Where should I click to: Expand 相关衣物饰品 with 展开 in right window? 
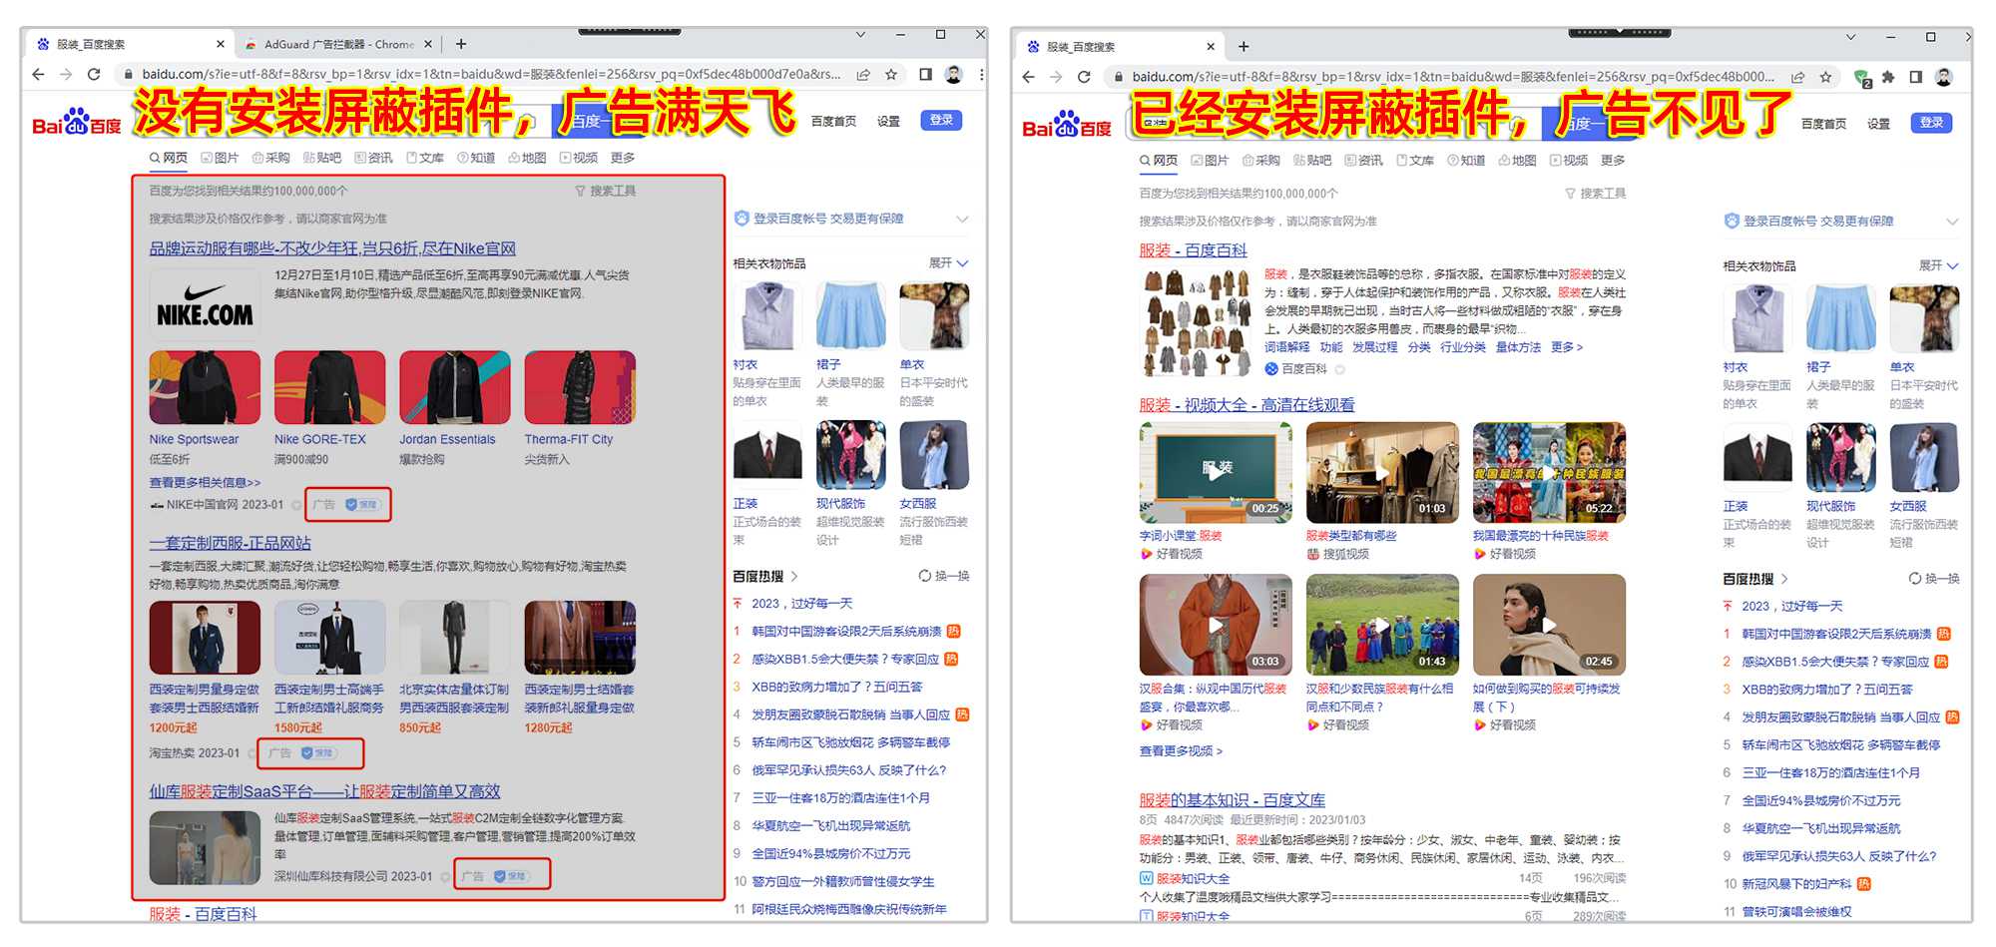tap(1938, 265)
